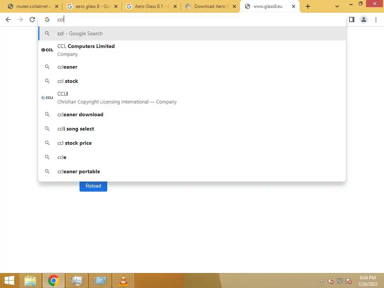
Task: Open a new tab with plus button
Action: (x=308, y=6)
